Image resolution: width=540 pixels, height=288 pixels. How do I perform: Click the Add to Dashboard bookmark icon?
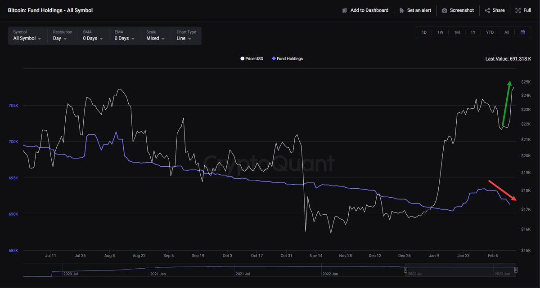345,10
